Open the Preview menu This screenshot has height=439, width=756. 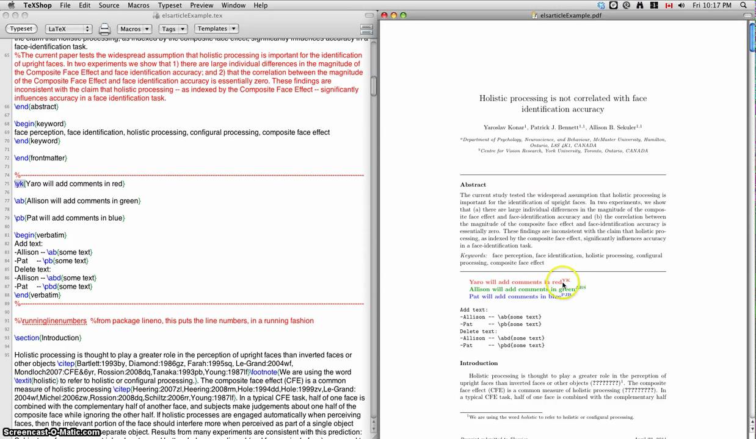point(202,5)
